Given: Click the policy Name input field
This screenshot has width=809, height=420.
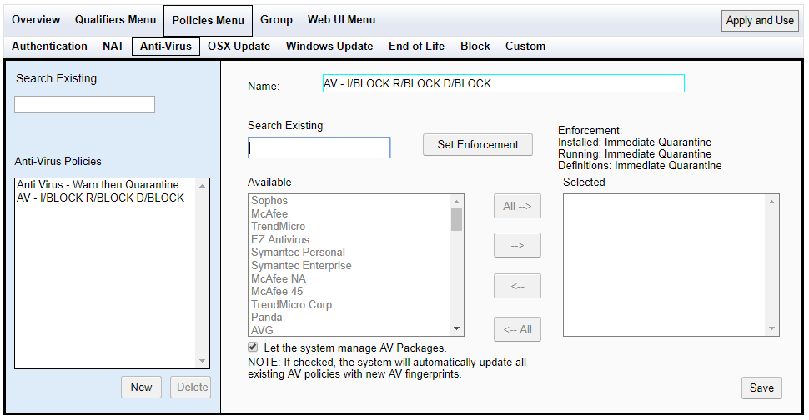Looking at the screenshot, I should 504,83.
